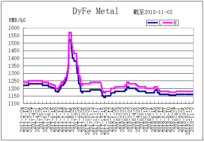Click the 1550 y-axis value
Image resolution: width=204 pixels, height=142 pixels.
coord(14,35)
